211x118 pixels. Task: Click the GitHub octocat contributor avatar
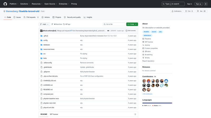pos(144,85)
